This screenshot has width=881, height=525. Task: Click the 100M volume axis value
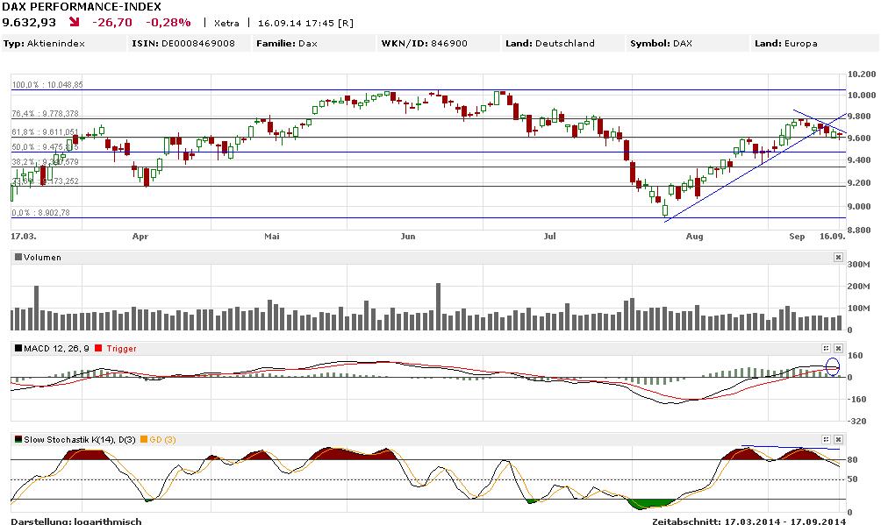click(858, 309)
